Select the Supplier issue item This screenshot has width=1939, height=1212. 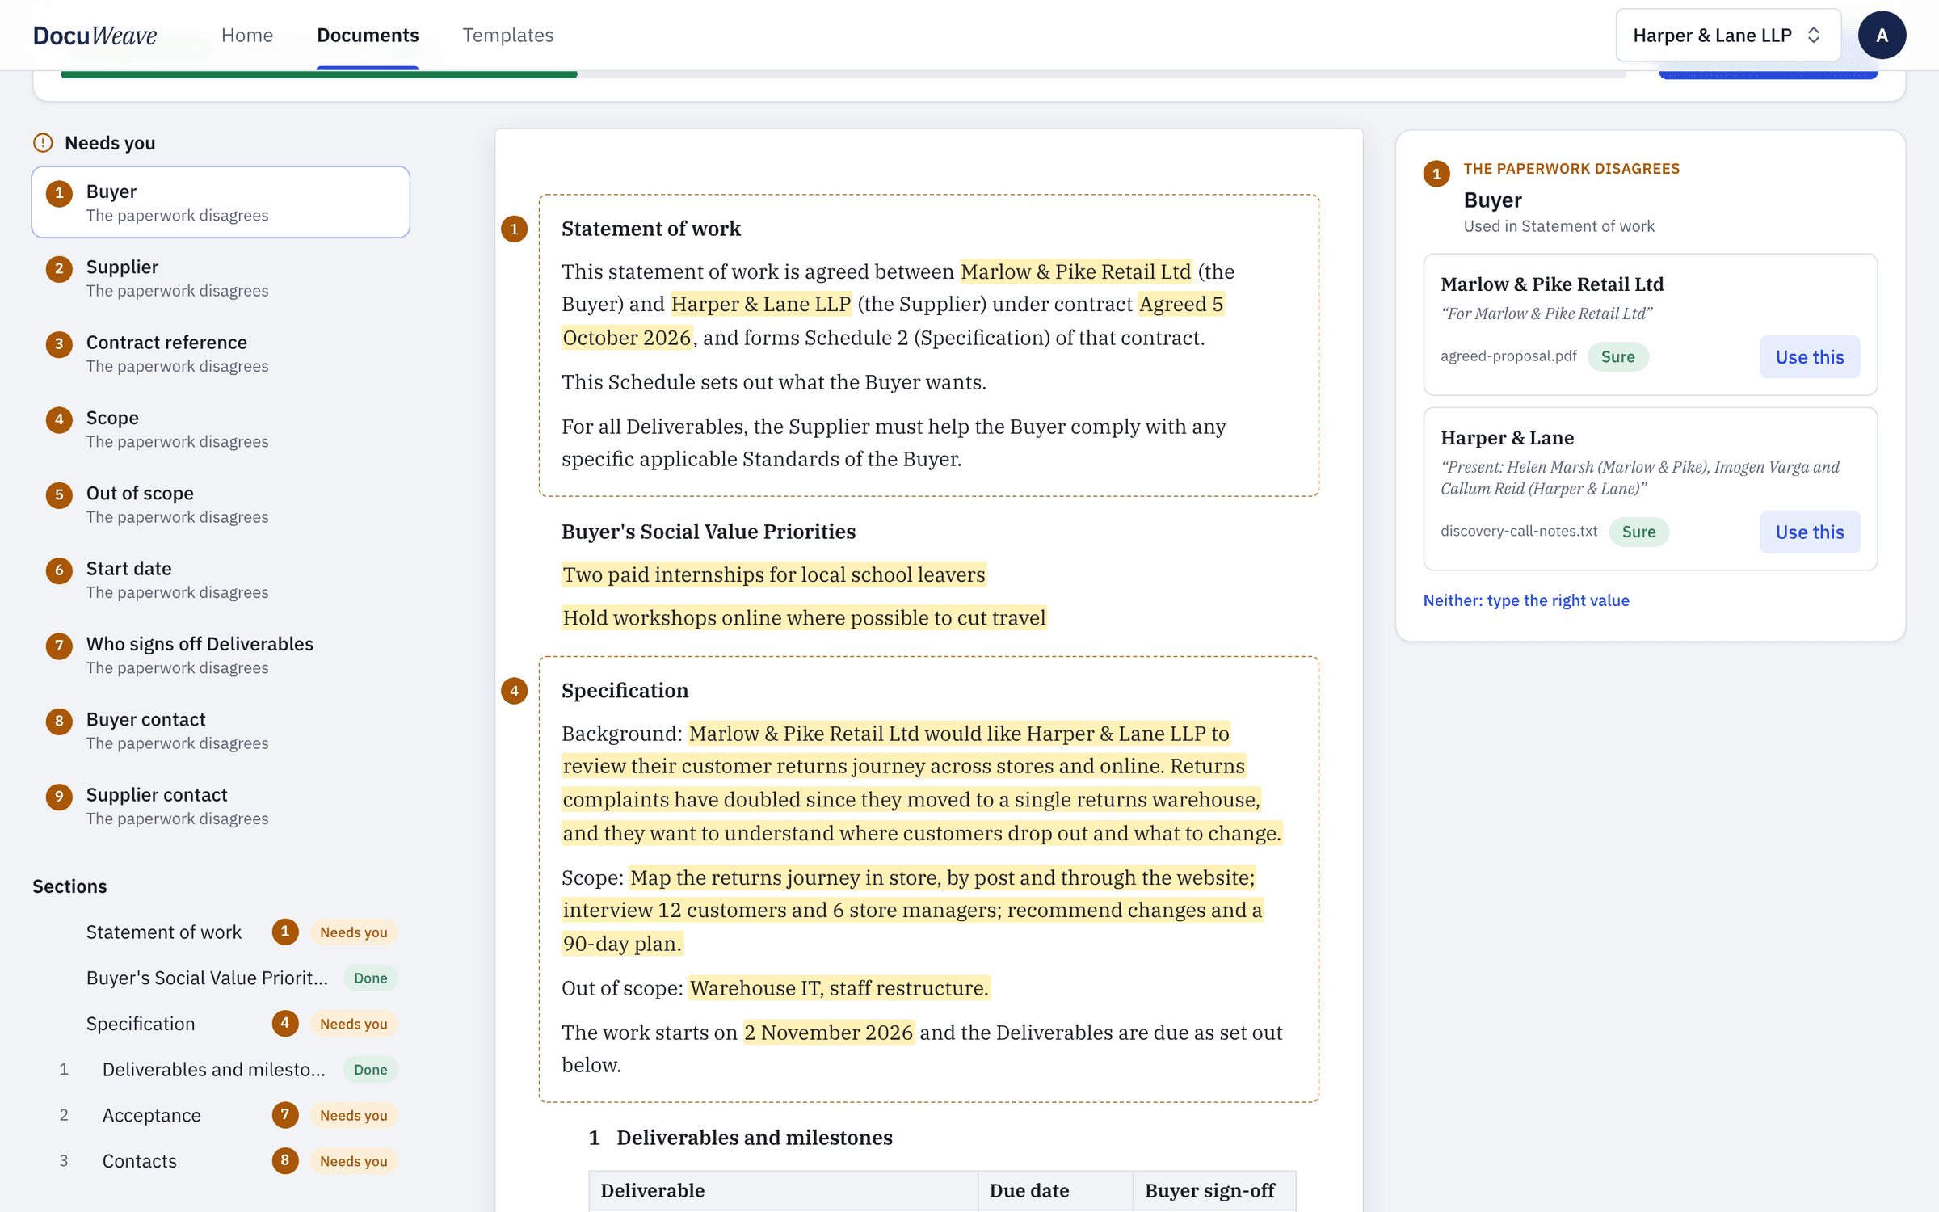(221, 278)
